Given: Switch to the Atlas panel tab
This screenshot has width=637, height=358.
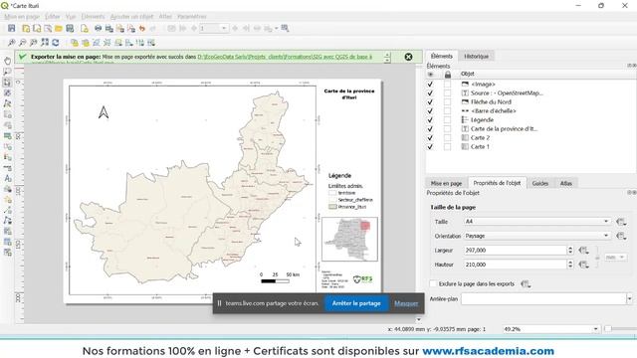Looking at the screenshot, I should coord(566,183).
